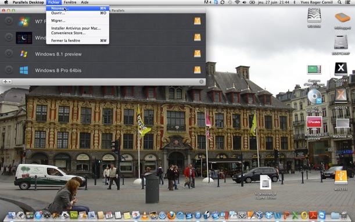The image size is (355, 222).
Task: Click the info button at window bottom right
Action: coord(201,82)
